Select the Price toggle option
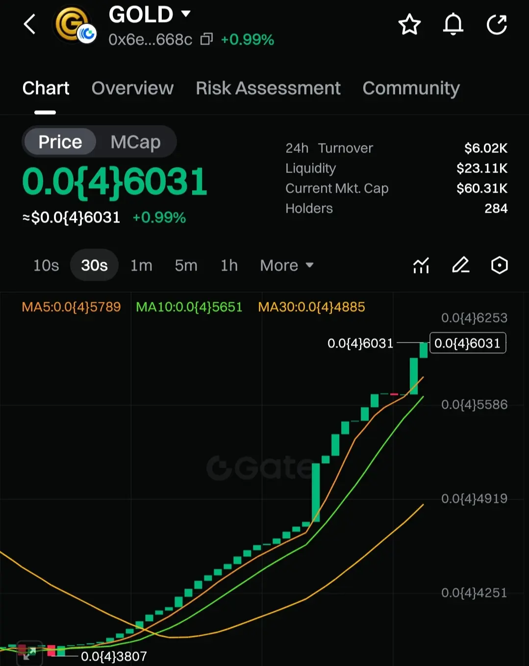Screen dimensions: 529x666 coord(60,142)
